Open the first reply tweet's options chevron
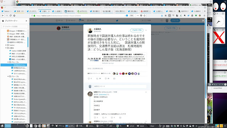The height and width of the screenshot is (128, 227). 146,92
